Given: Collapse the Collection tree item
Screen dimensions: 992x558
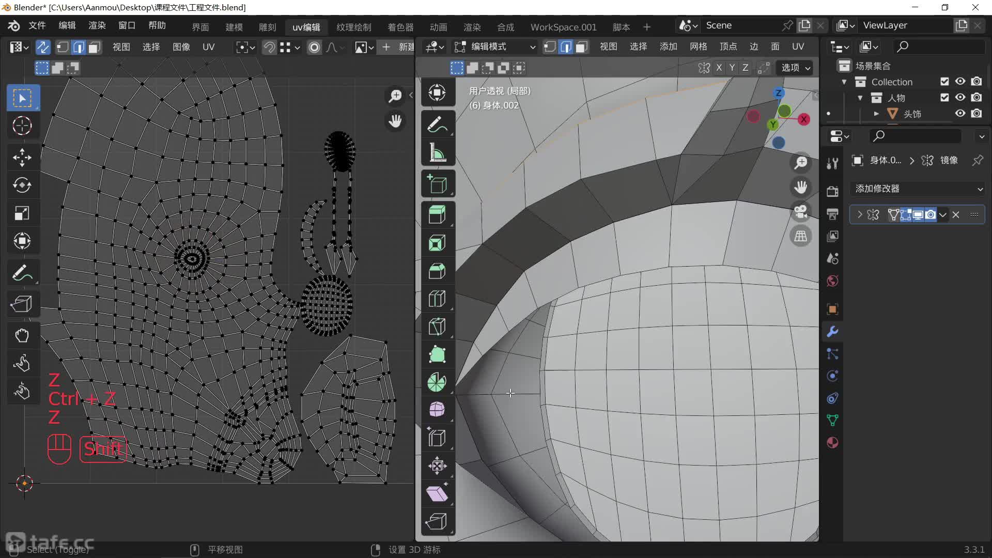Looking at the screenshot, I should tap(844, 82).
